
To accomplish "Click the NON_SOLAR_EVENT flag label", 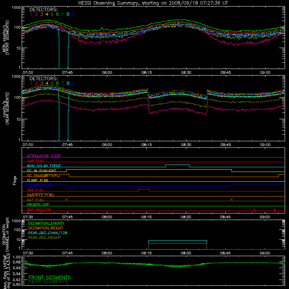I will pos(44,166).
